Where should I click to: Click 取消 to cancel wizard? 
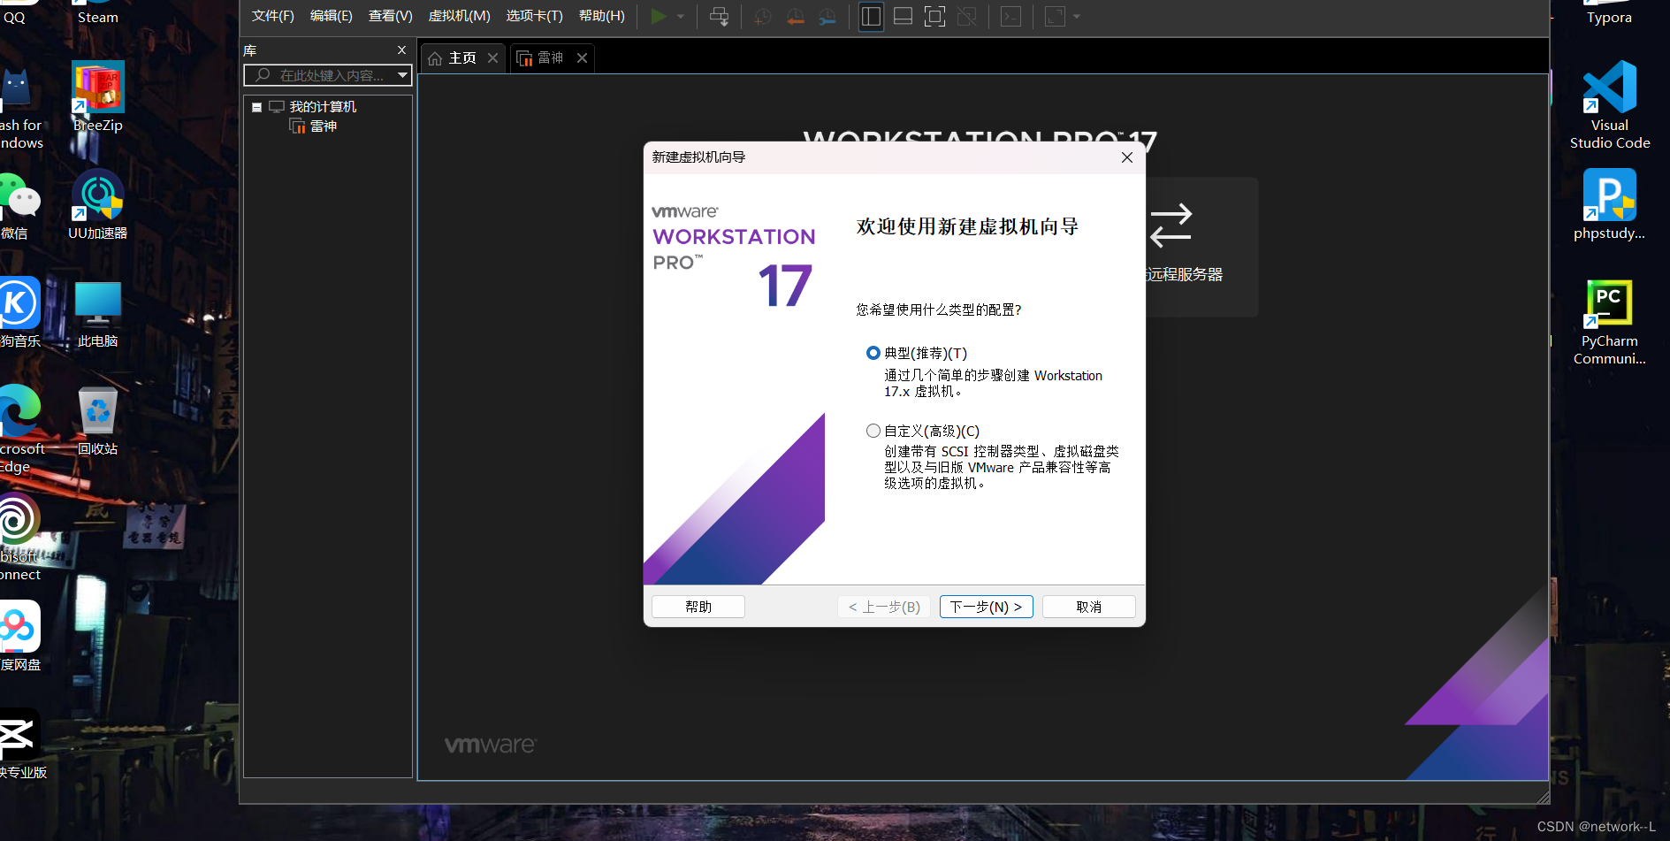click(x=1089, y=607)
